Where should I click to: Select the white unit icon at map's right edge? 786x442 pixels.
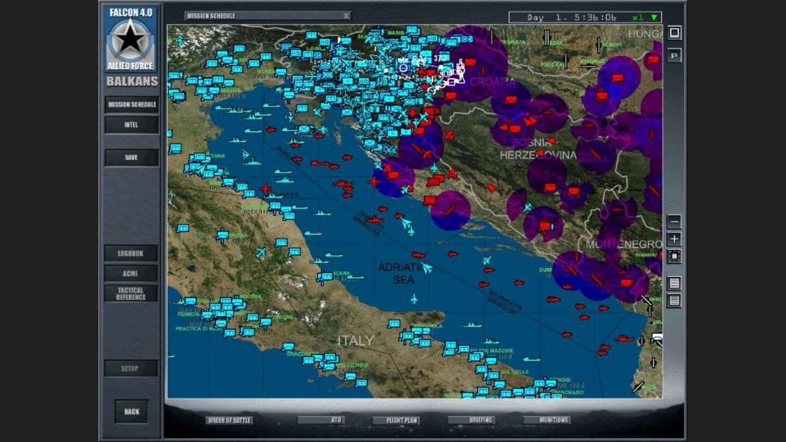point(657,338)
